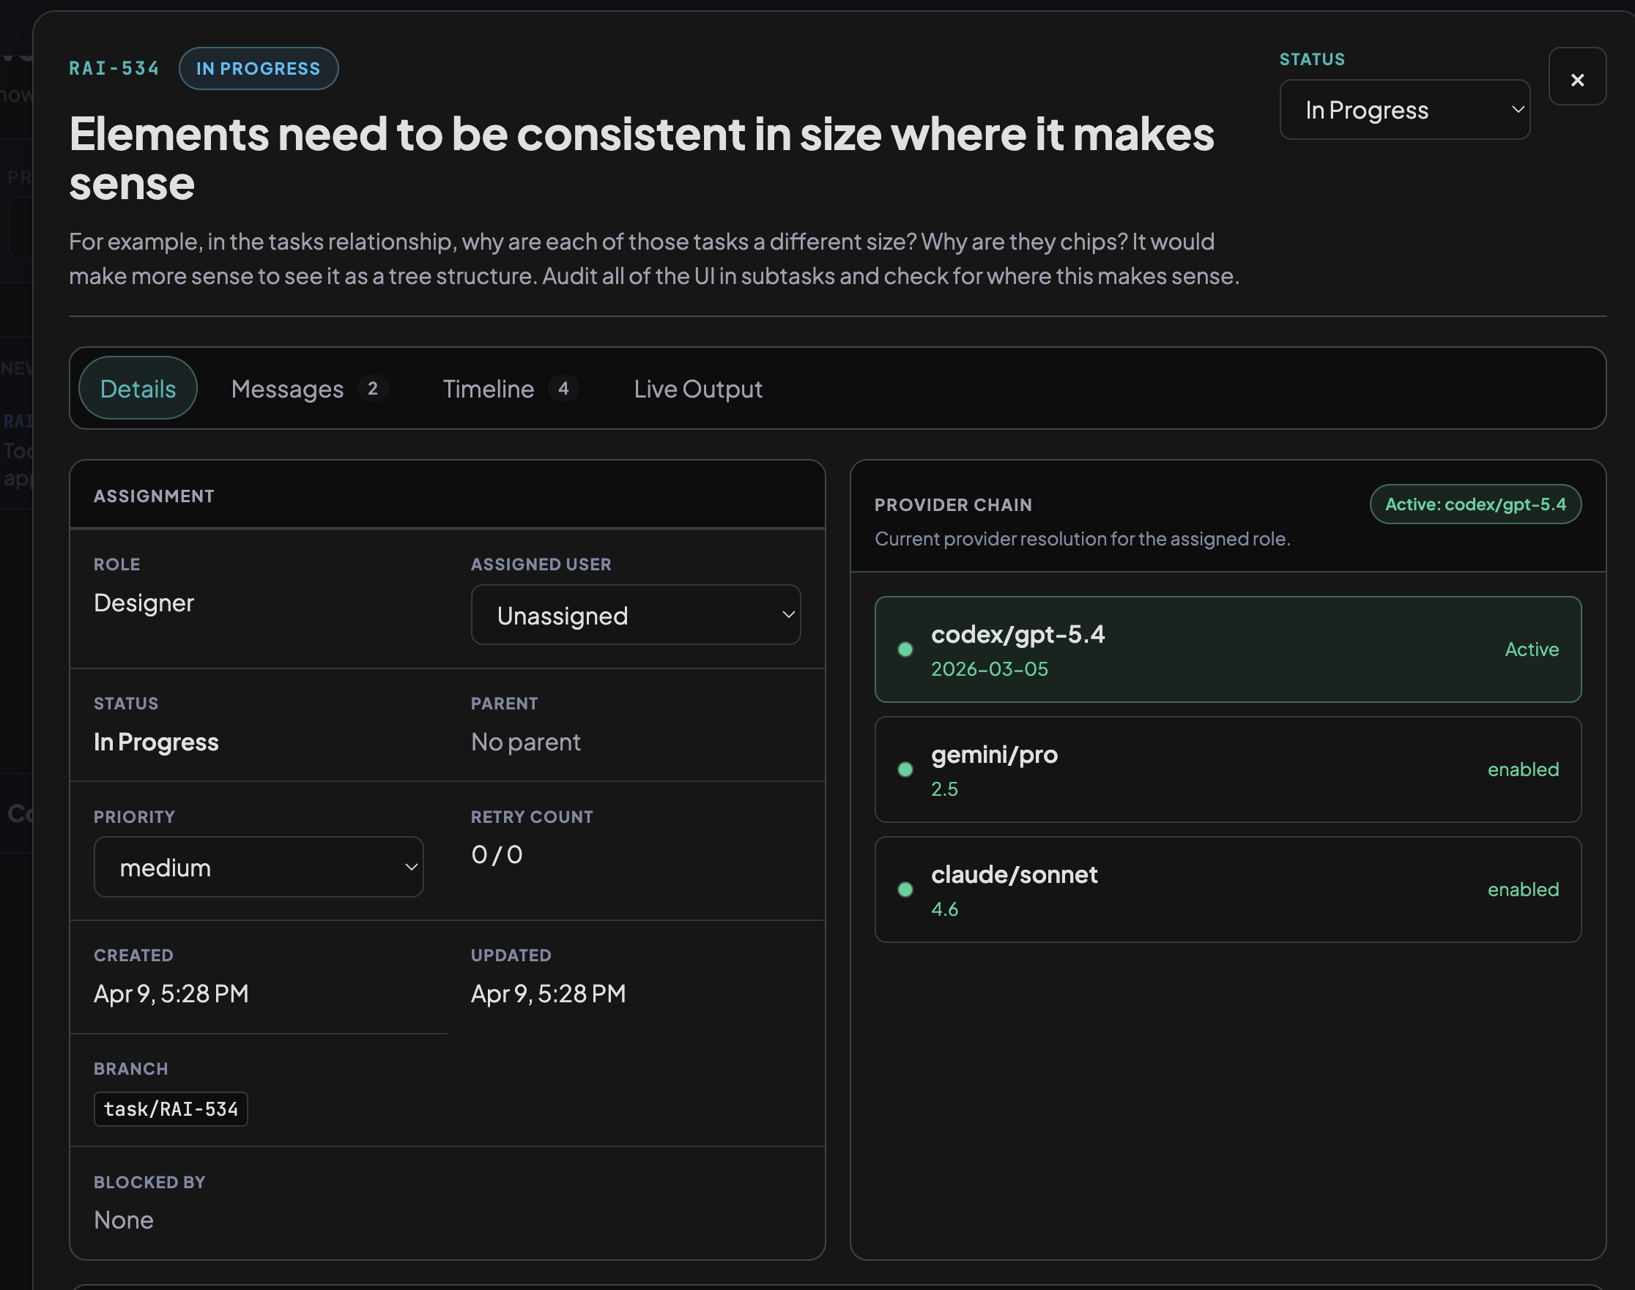Click the Created date Apr 9, 5:28 PM
The height and width of the screenshot is (1290, 1635).
pos(171,993)
